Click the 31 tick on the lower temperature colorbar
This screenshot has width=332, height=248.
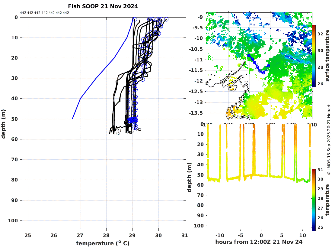(x=320, y=170)
